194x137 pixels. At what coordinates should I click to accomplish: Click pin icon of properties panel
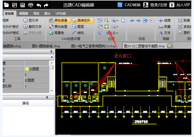pos(51,52)
